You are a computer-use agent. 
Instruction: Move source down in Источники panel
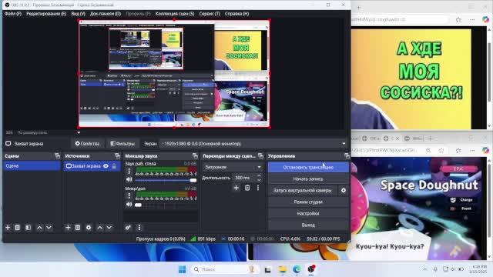[x=109, y=228]
